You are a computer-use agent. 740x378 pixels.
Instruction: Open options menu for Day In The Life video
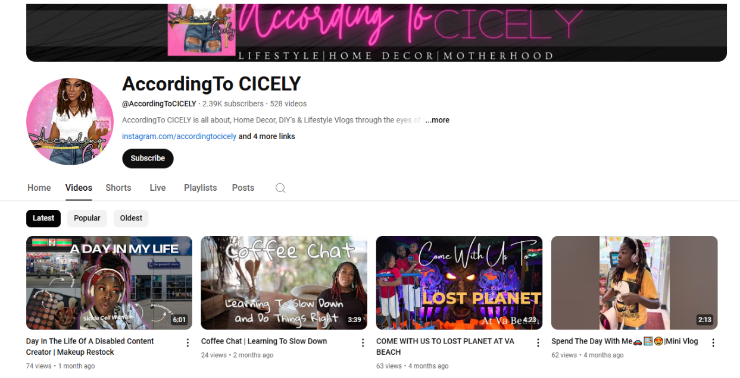[188, 342]
